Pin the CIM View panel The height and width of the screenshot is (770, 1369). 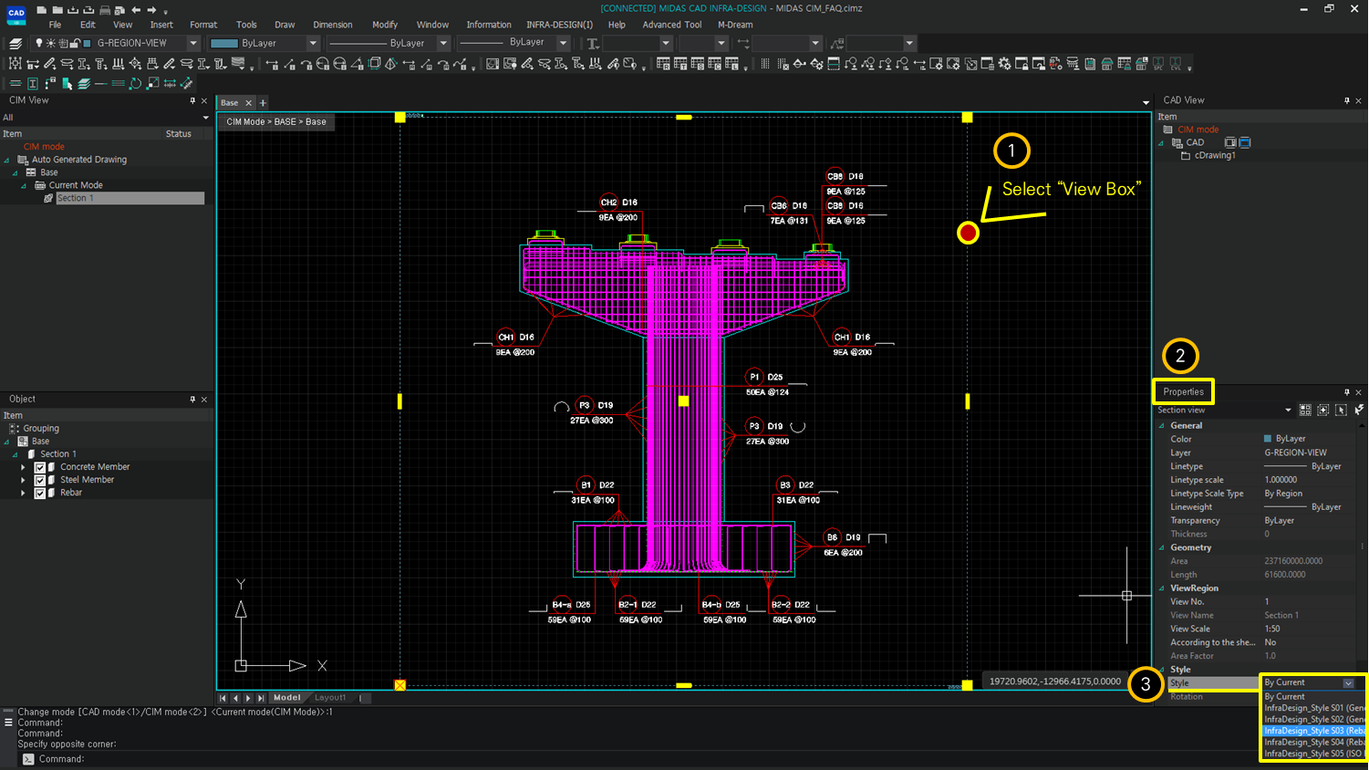point(192,100)
